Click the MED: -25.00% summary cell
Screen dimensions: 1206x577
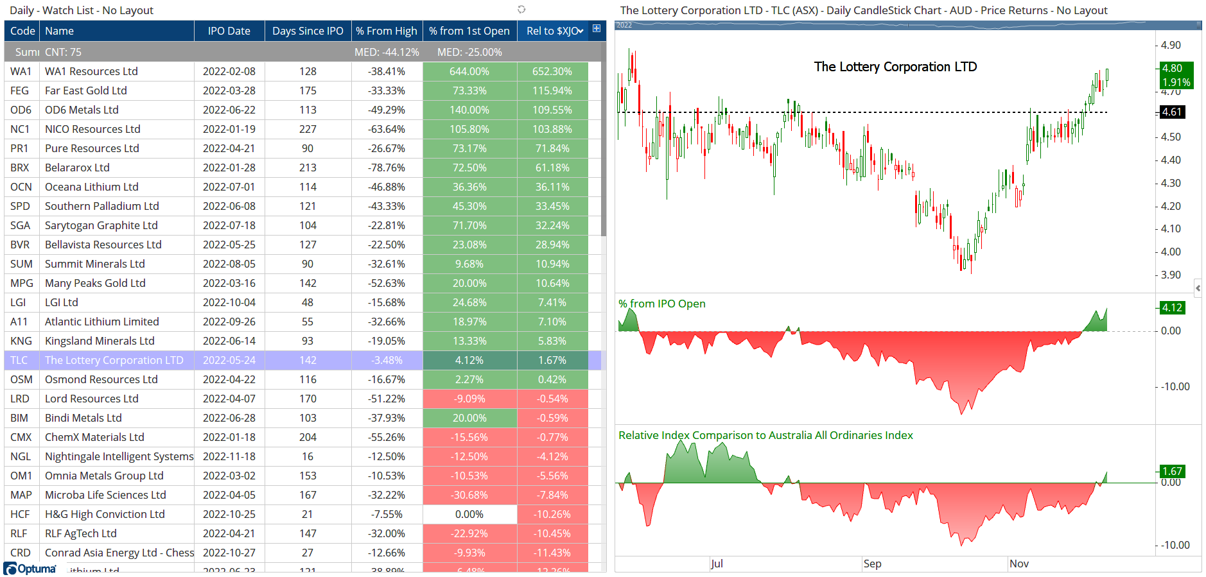coord(469,52)
